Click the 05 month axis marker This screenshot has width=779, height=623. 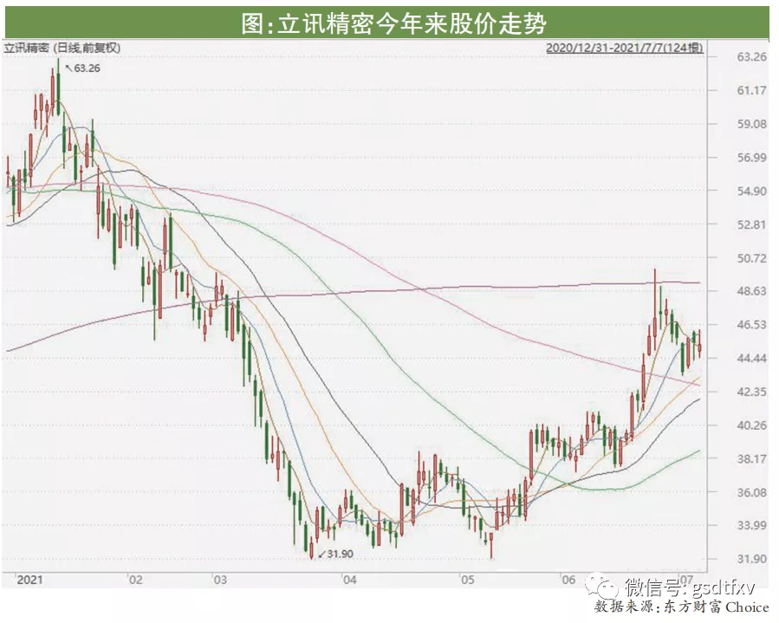[468, 580]
